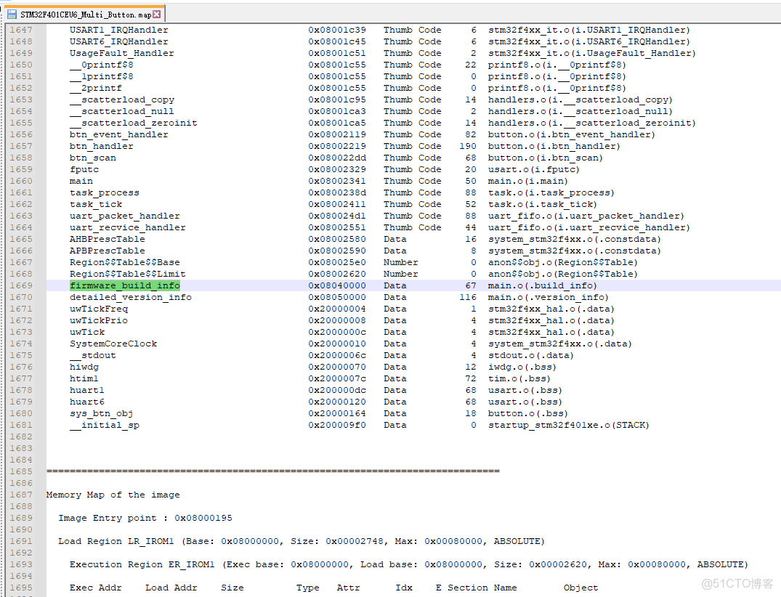The image size is (781, 597).
Task: Click the Region$$Table$$Limit symbol
Action: pyautogui.click(x=128, y=274)
